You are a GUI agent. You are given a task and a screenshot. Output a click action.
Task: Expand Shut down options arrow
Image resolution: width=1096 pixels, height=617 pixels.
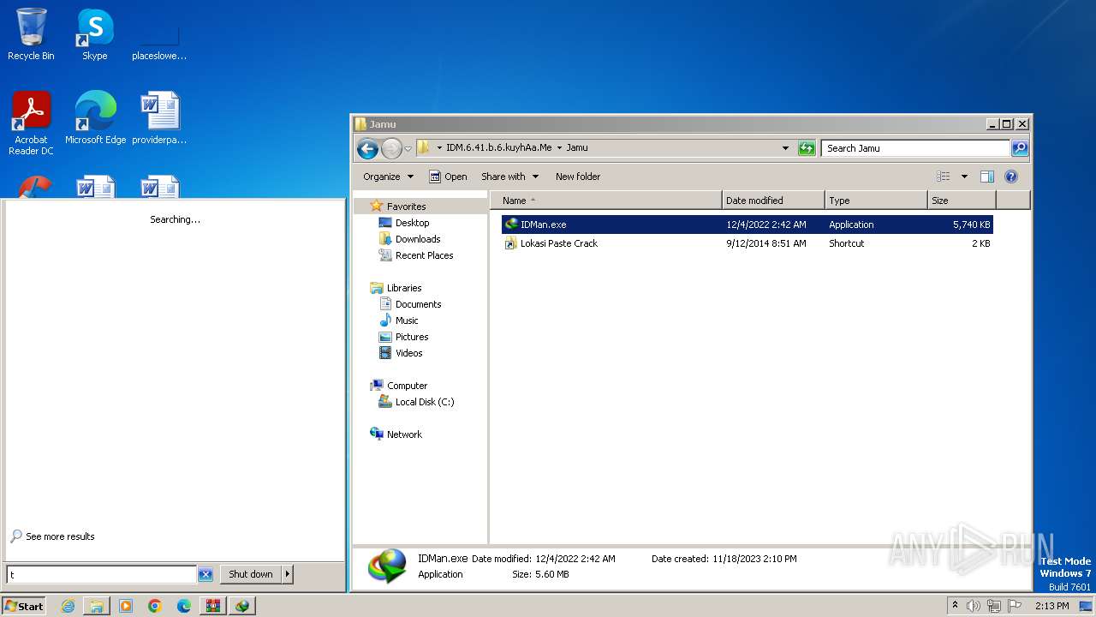coord(288,574)
